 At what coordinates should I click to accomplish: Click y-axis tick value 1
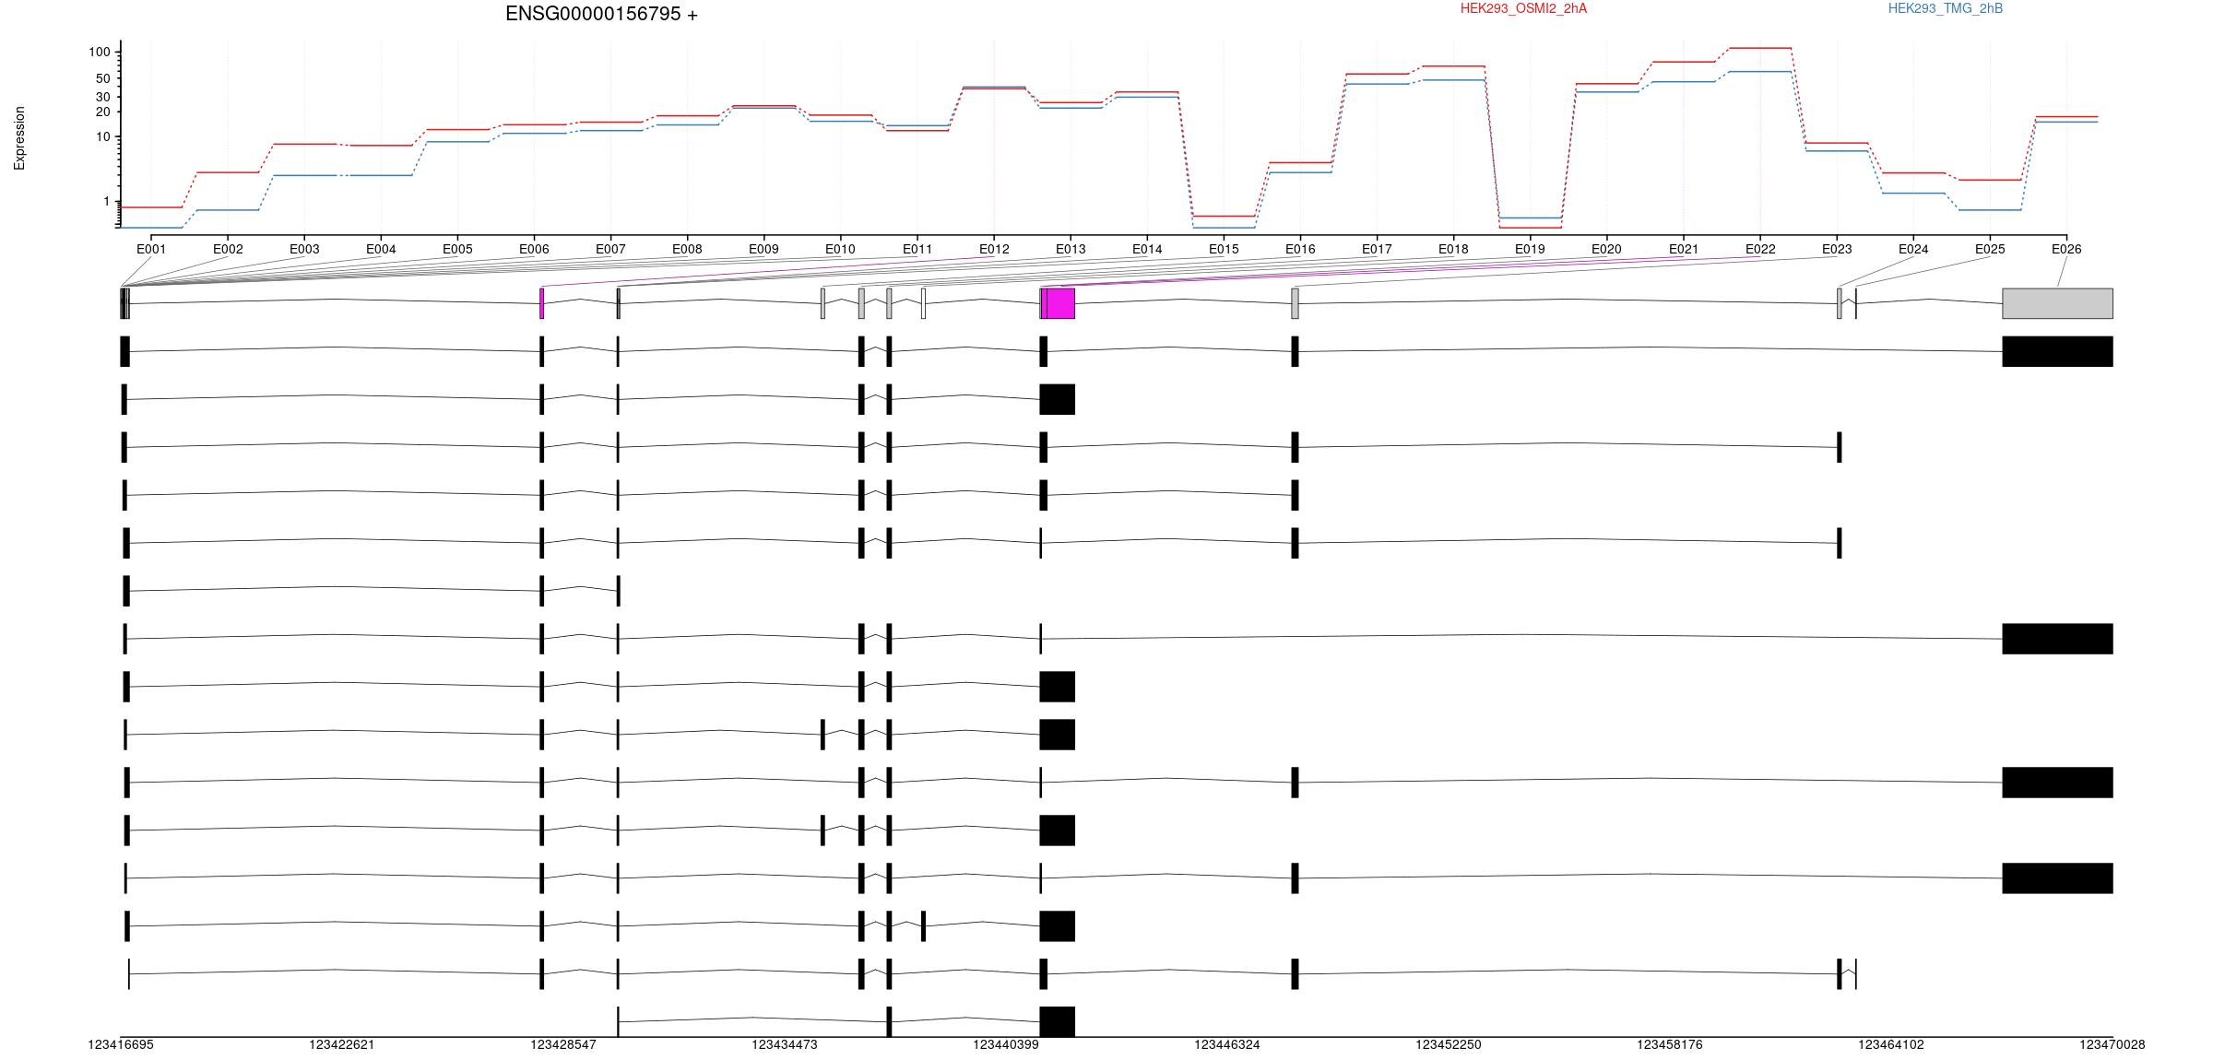coord(107,202)
